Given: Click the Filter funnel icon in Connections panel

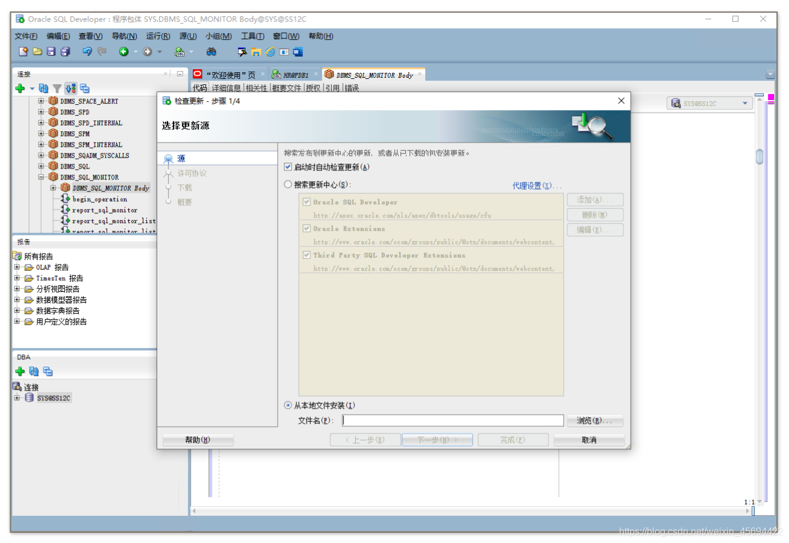Looking at the screenshot, I should 57,88.
